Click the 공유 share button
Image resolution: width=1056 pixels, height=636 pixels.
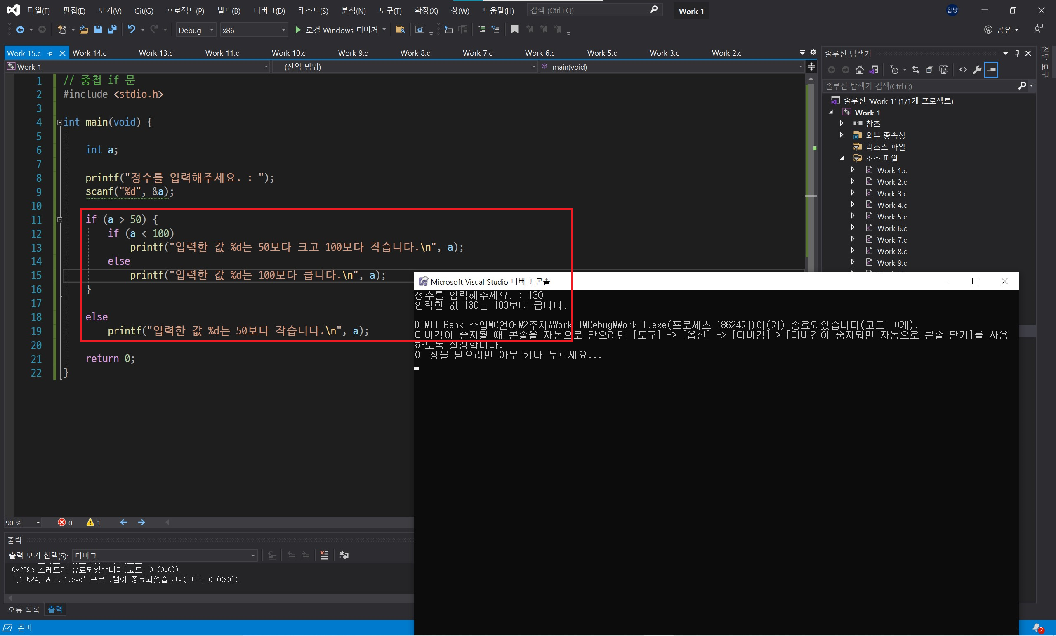point(1001,30)
